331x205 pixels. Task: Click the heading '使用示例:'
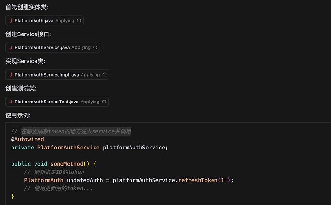(x=18, y=115)
